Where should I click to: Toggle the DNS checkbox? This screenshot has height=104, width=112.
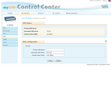[x=26, y=46]
